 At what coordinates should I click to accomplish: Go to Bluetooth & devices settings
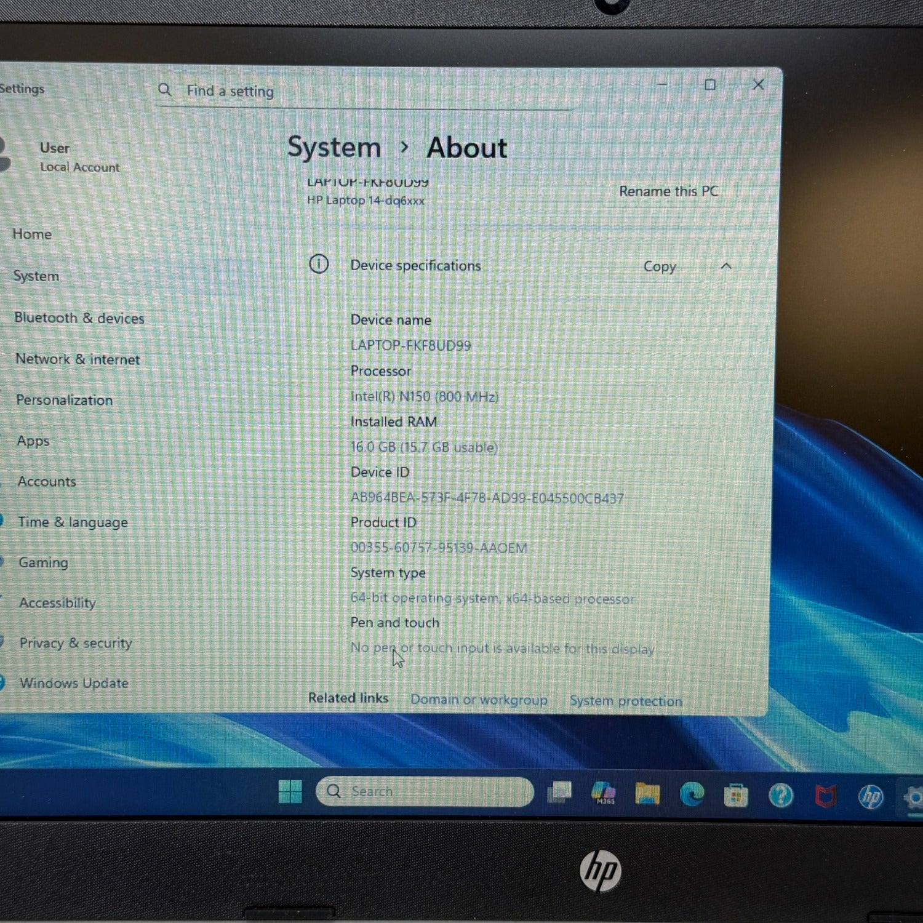79,318
